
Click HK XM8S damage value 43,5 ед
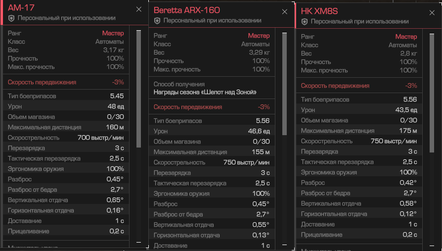(x=406, y=110)
